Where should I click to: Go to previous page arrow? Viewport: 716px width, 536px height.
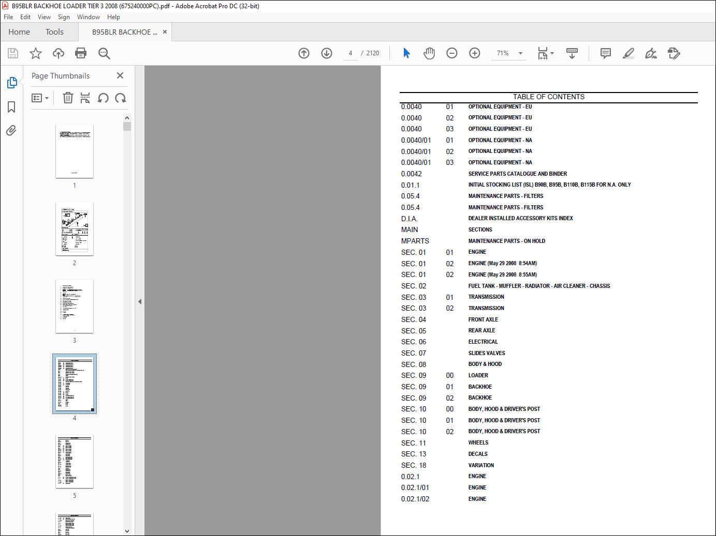click(304, 53)
